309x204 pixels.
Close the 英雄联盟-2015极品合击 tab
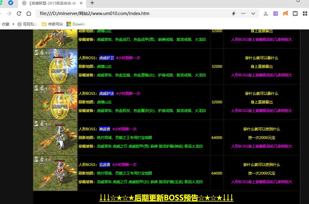[x=81, y=3]
